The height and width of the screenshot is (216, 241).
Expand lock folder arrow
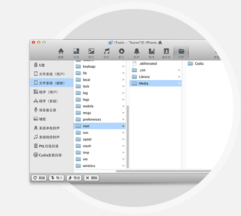click(123, 86)
